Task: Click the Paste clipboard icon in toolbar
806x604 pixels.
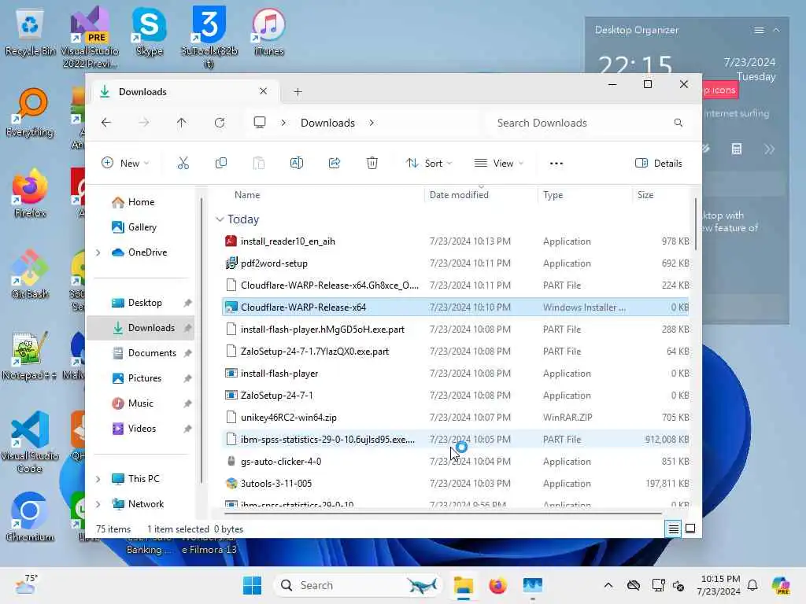Action: pyautogui.click(x=258, y=164)
